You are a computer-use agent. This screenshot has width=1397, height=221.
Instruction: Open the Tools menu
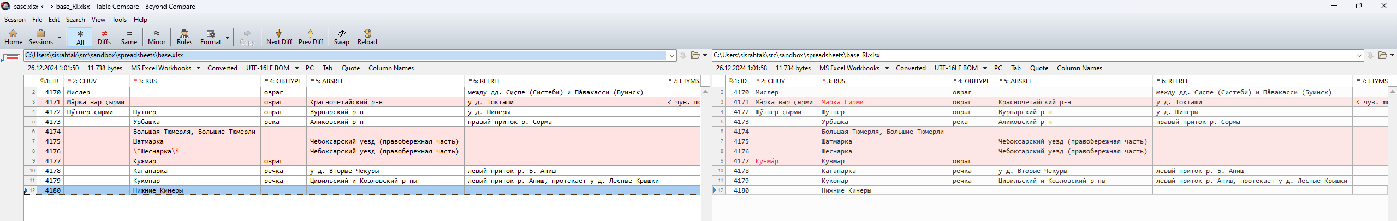coord(119,20)
